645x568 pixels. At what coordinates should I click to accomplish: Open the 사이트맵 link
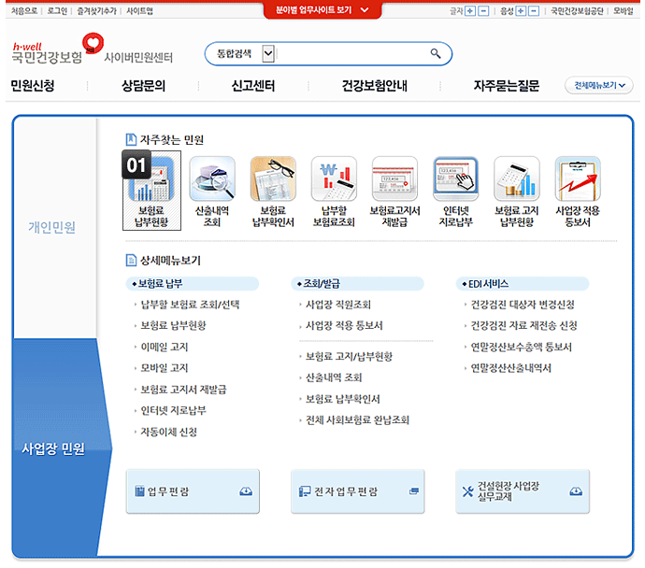click(x=139, y=11)
